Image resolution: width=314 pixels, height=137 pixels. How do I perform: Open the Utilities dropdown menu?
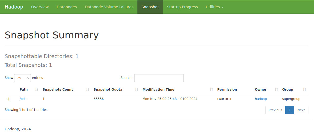[x=215, y=7]
